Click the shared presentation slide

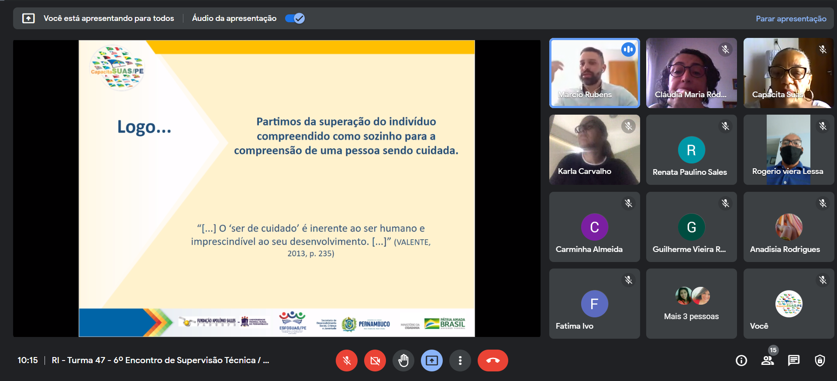pyautogui.click(x=276, y=188)
